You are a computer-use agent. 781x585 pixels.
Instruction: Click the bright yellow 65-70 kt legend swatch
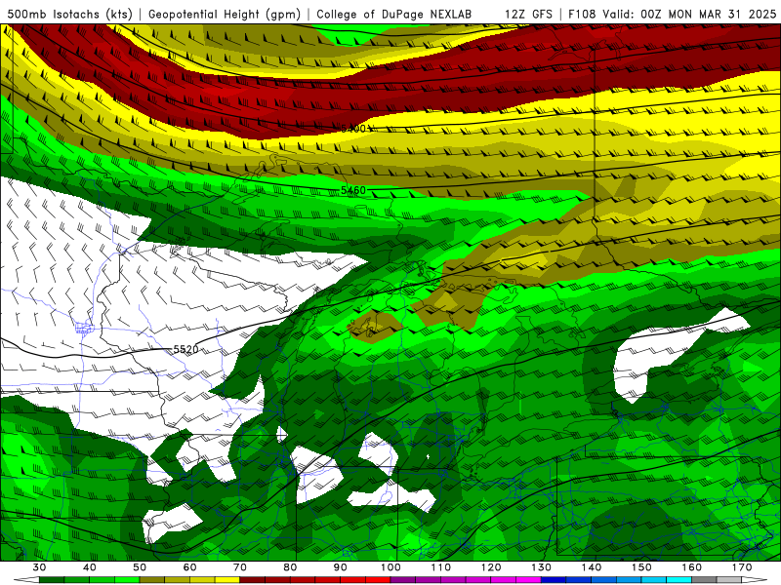tap(227, 580)
